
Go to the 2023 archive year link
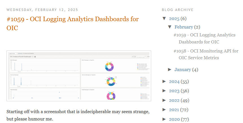pyautogui.click(x=174, y=91)
